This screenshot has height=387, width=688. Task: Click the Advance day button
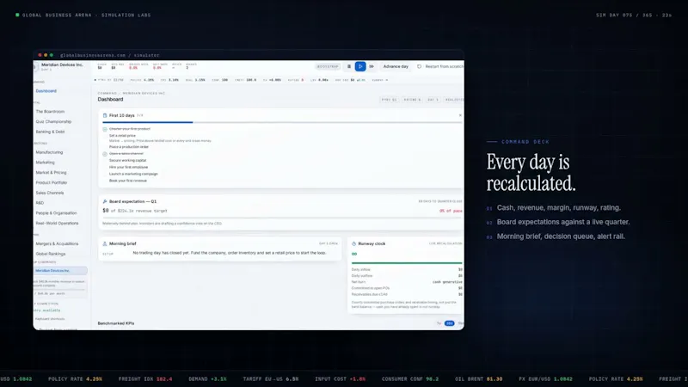click(x=396, y=67)
